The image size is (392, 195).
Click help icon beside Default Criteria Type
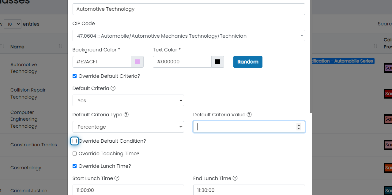click(x=126, y=114)
